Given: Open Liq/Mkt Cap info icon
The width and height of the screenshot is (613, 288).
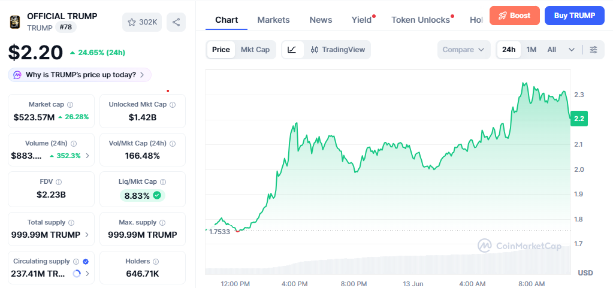Looking at the screenshot, I should pyautogui.click(x=163, y=181).
